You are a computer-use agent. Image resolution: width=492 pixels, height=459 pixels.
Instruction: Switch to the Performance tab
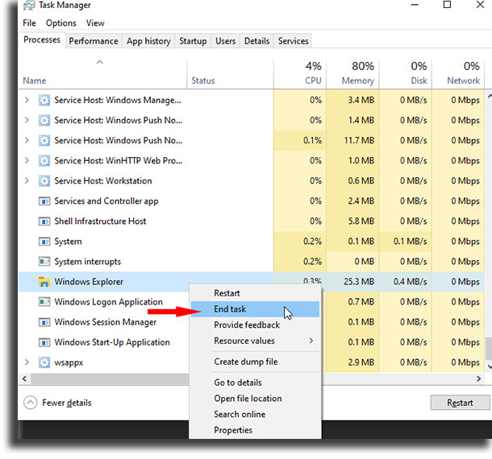[94, 41]
